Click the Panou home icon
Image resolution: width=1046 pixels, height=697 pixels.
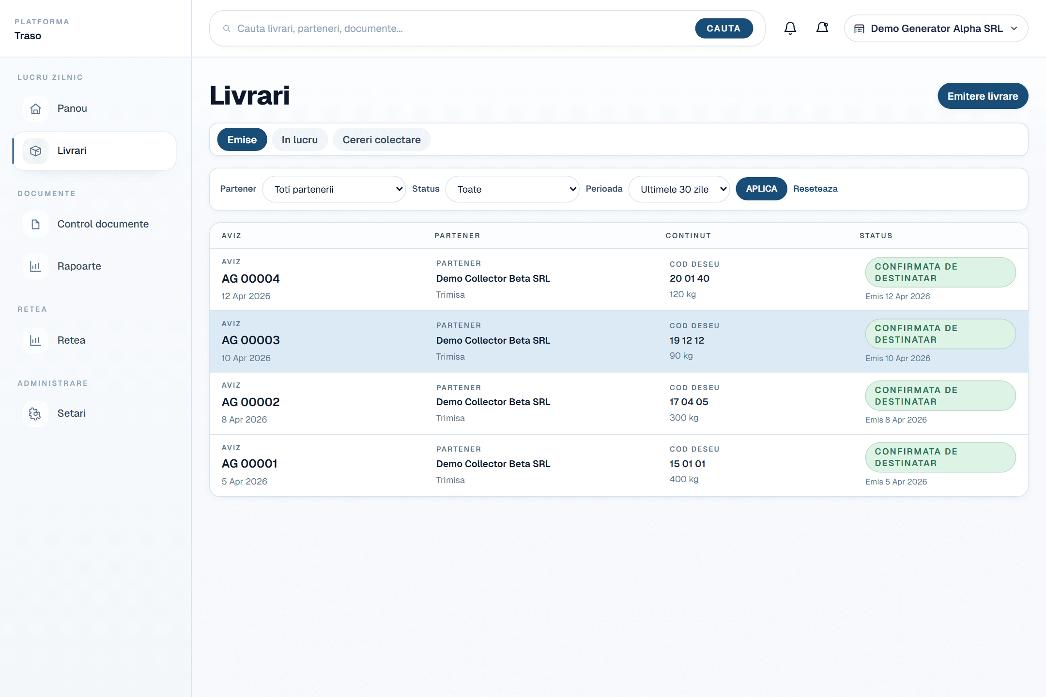click(x=35, y=108)
